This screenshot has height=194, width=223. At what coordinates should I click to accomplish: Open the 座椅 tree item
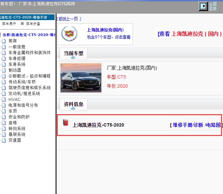click(13, 123)
